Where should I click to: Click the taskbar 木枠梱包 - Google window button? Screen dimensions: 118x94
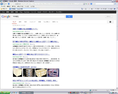coord(26,93)
